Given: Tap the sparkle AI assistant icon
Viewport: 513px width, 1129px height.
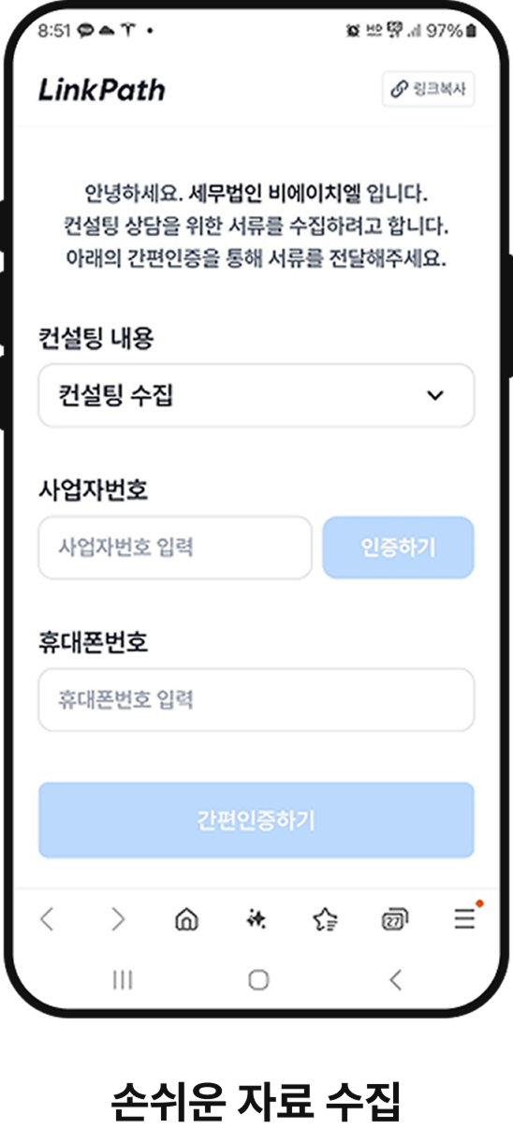Looking at the screenshot, I should pos(256,920).
